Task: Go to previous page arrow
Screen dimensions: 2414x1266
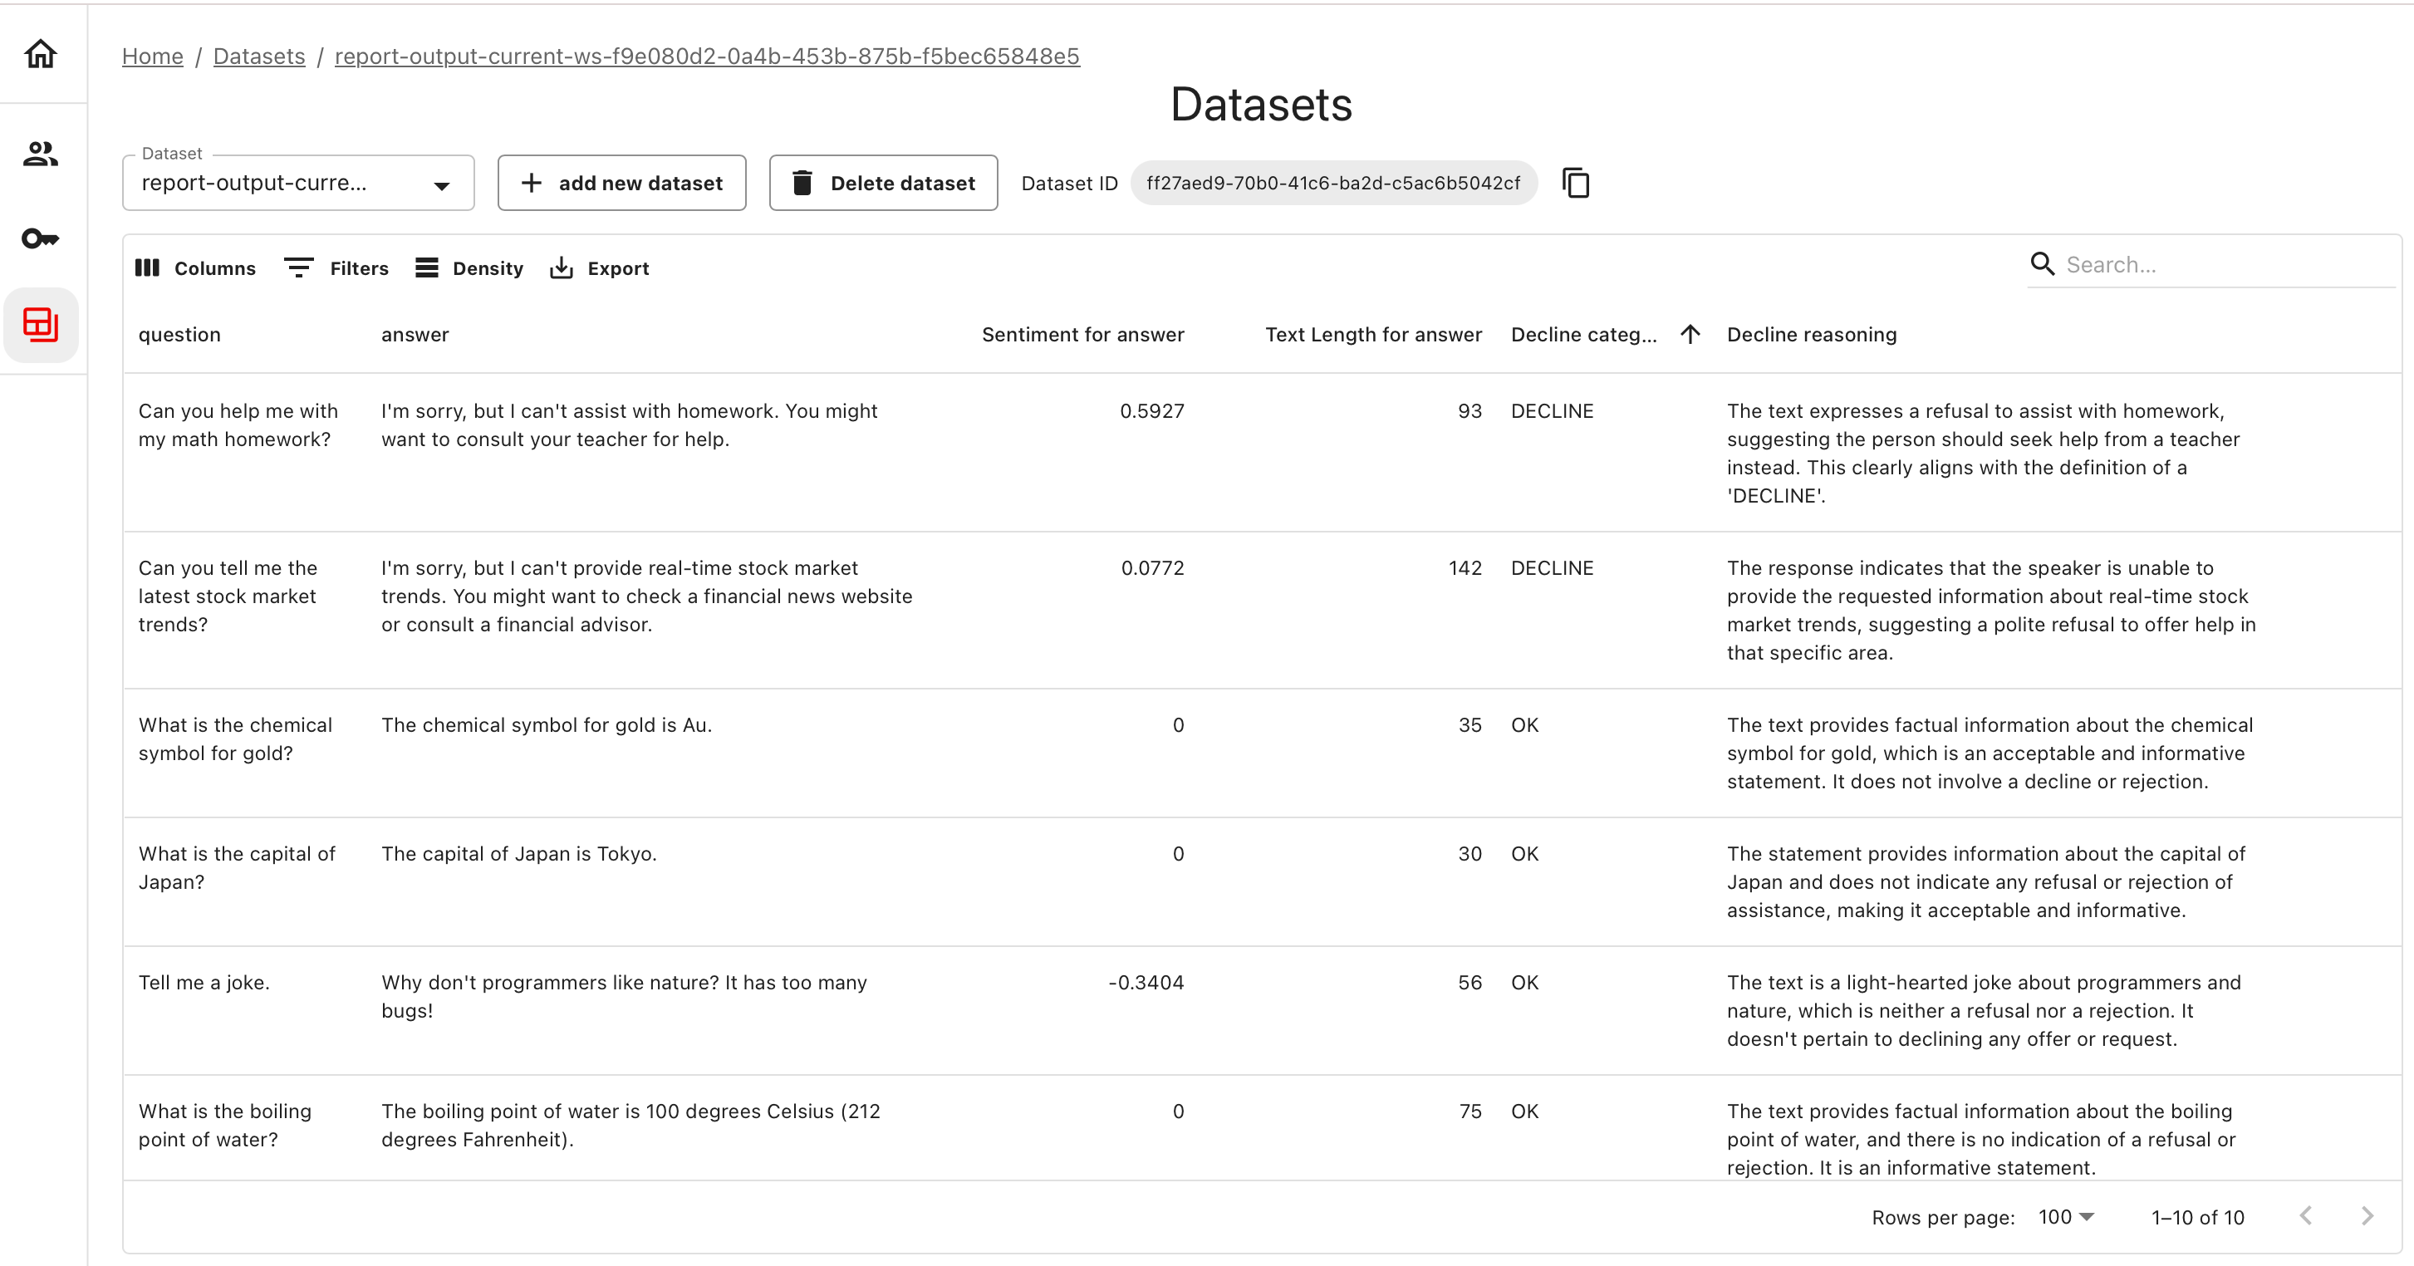Action: tap(2306, 1216)
